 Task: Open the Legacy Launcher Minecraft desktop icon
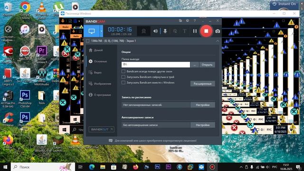58,143
